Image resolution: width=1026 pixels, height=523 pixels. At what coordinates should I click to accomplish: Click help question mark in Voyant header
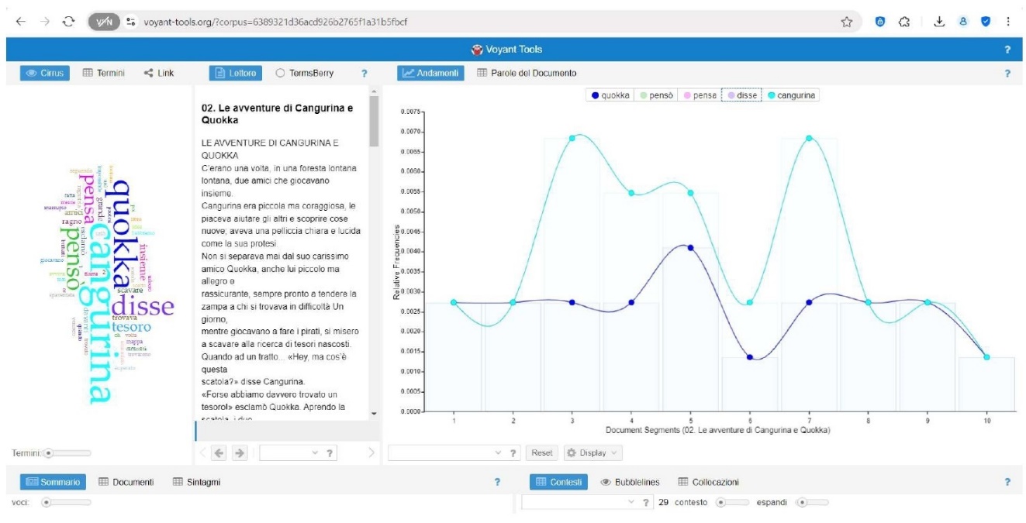point(1007,50)
